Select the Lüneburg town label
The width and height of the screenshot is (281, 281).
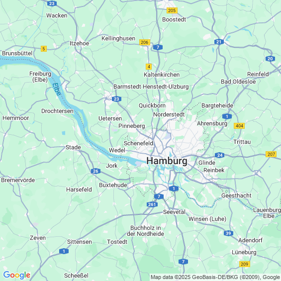(x=244, y=252)
